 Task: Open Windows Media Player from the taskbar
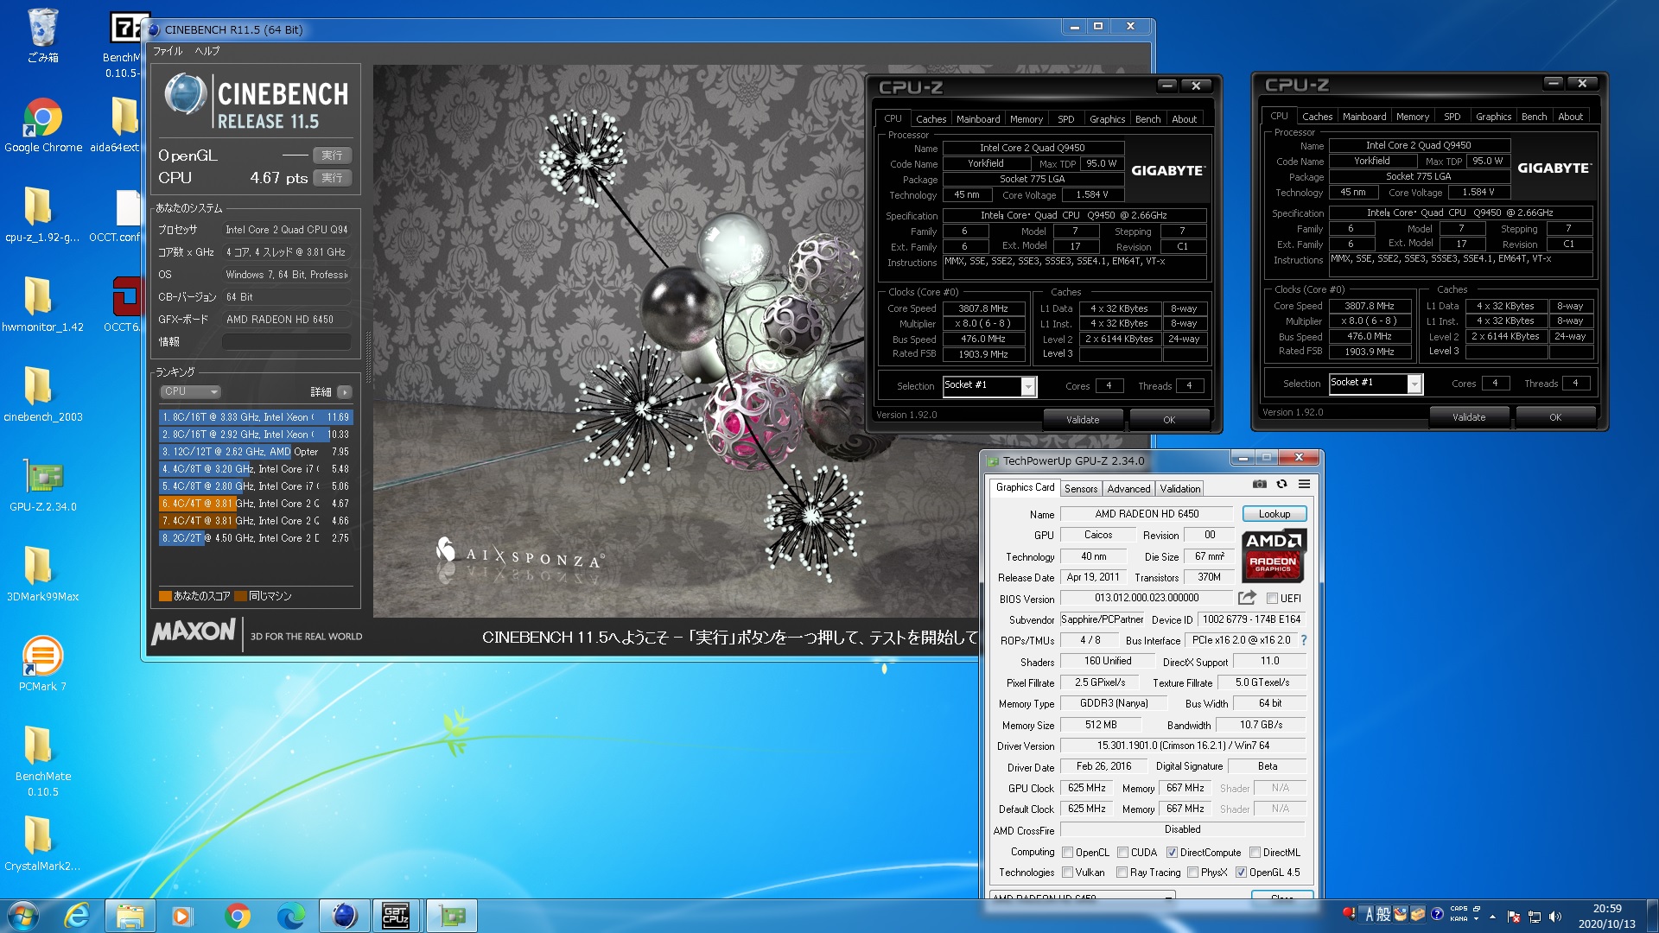pos(182,916)
